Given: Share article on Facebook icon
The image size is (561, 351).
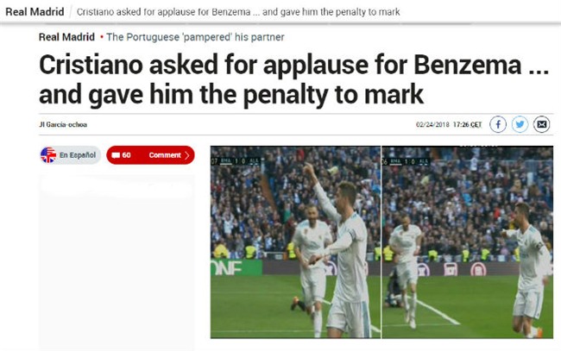Looking at the screenshot, I should tap(498, 124).
